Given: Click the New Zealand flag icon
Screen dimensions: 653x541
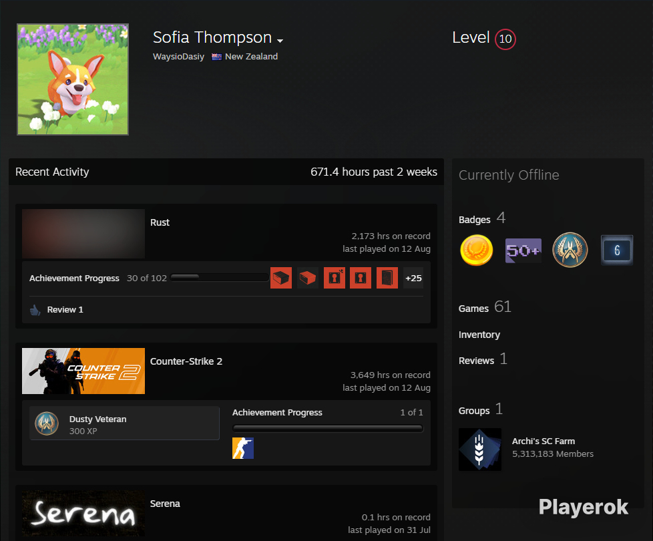Looking at the screenshot, I should tap(216, 57).
